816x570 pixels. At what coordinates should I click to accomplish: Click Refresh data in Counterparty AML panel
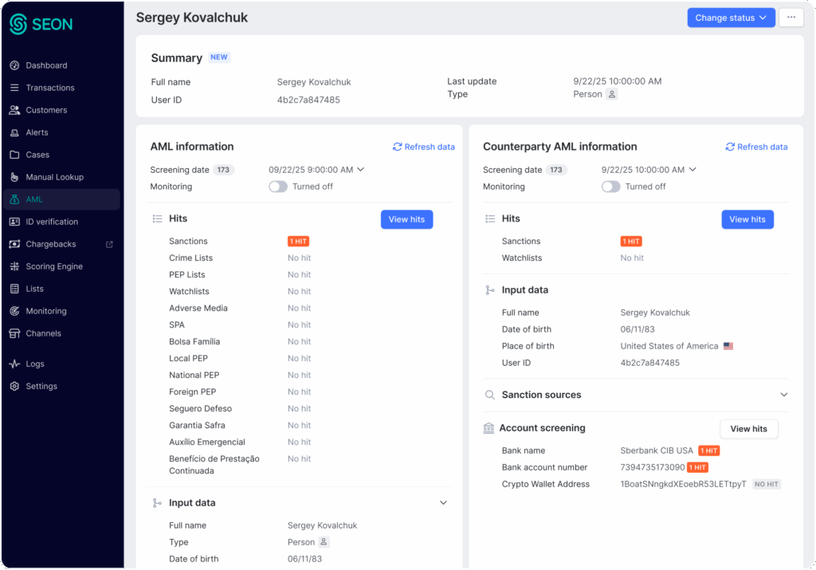point(756,147)
